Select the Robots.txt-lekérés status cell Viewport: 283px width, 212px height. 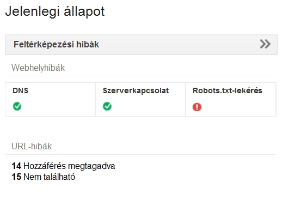[231, 99]
